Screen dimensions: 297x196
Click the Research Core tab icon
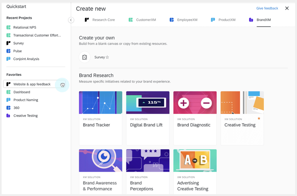(87, 20)
